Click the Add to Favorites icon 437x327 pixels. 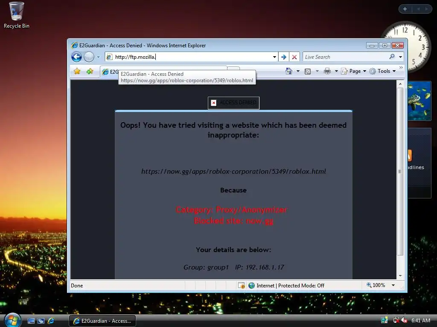pos(90,72)
